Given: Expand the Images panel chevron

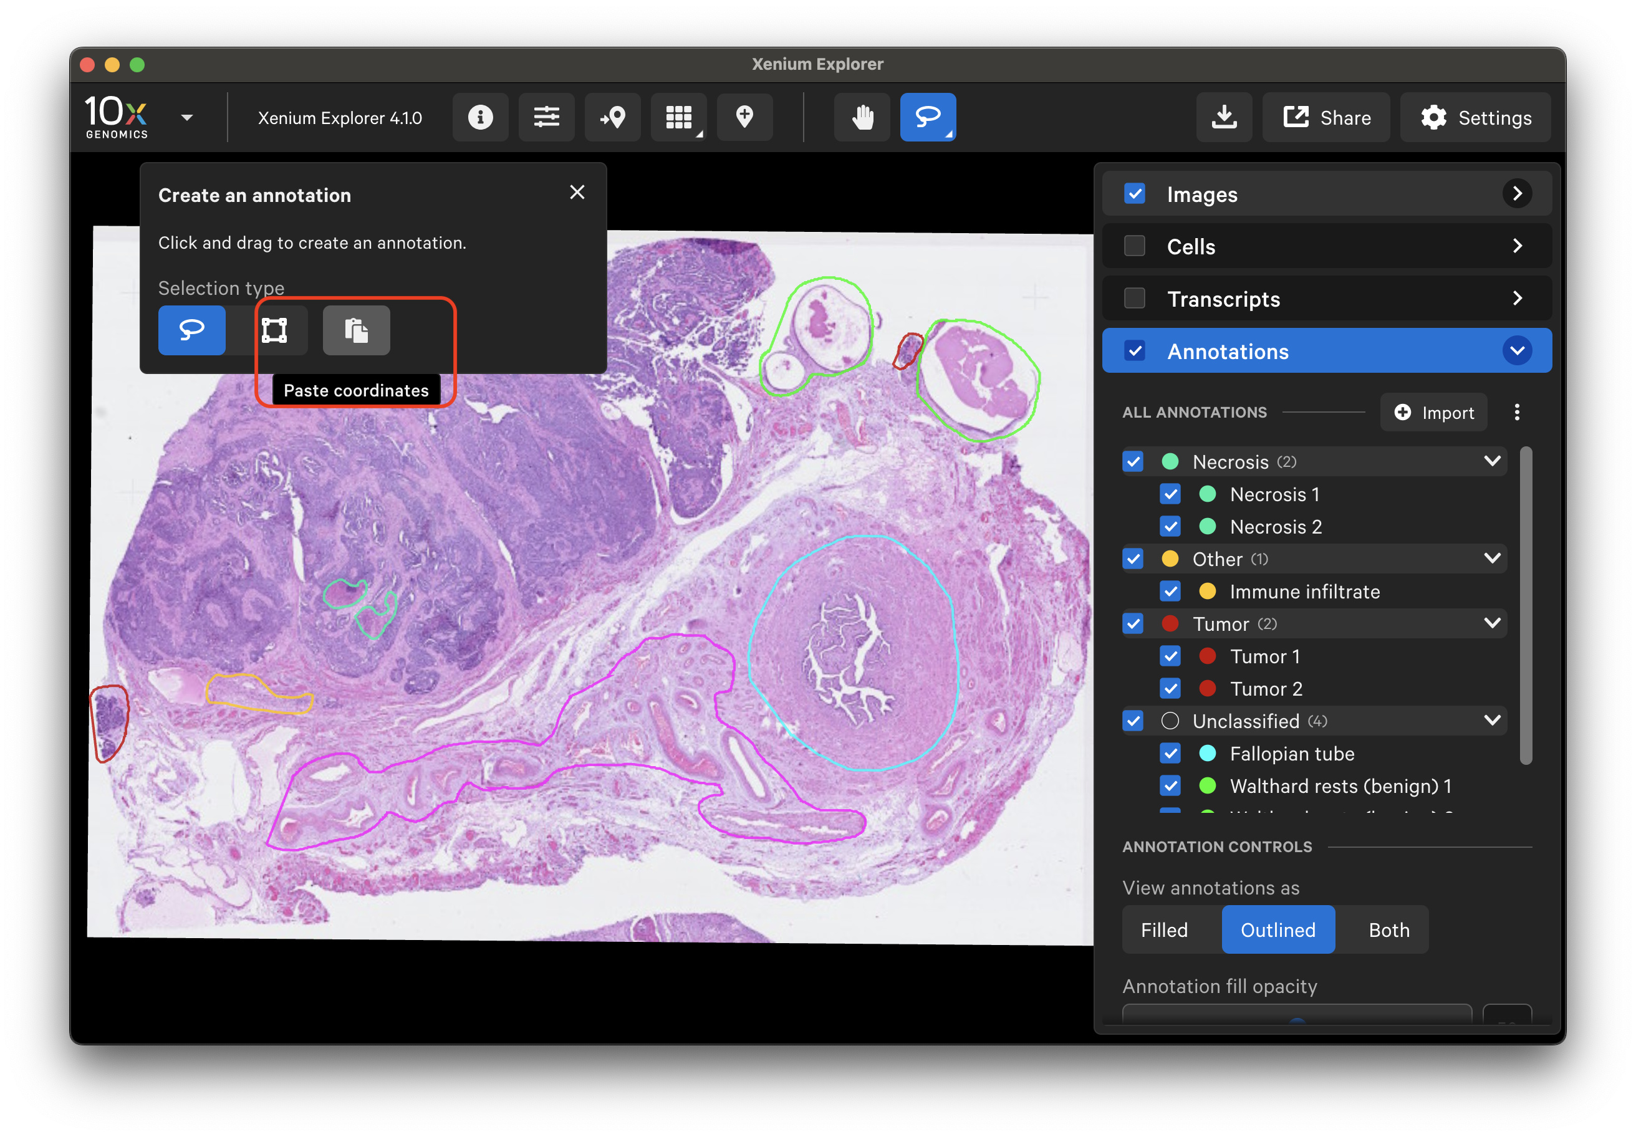Looking at the screenshot, I should click(1517, 194).
